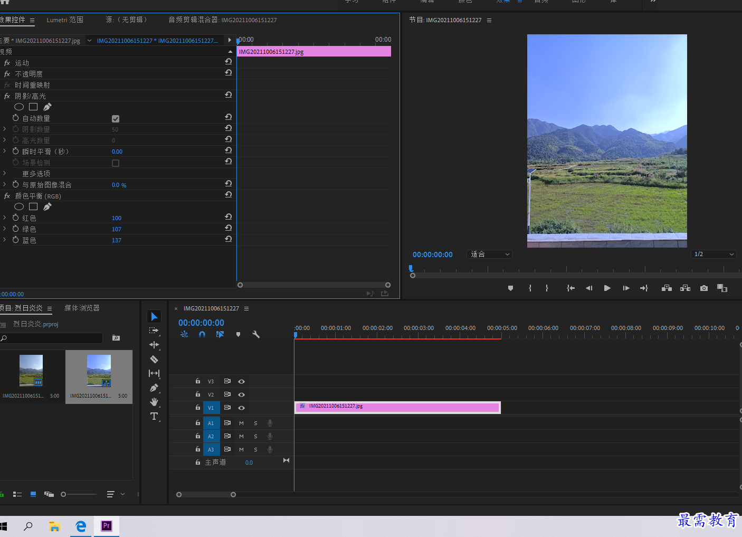742x537 pixels.
Task: Toggle linked selection in timeline
Action: point(220,334)
